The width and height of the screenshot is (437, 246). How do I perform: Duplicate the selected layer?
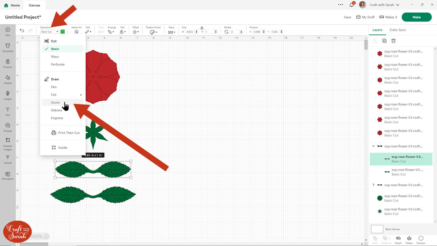coord(384,41)
